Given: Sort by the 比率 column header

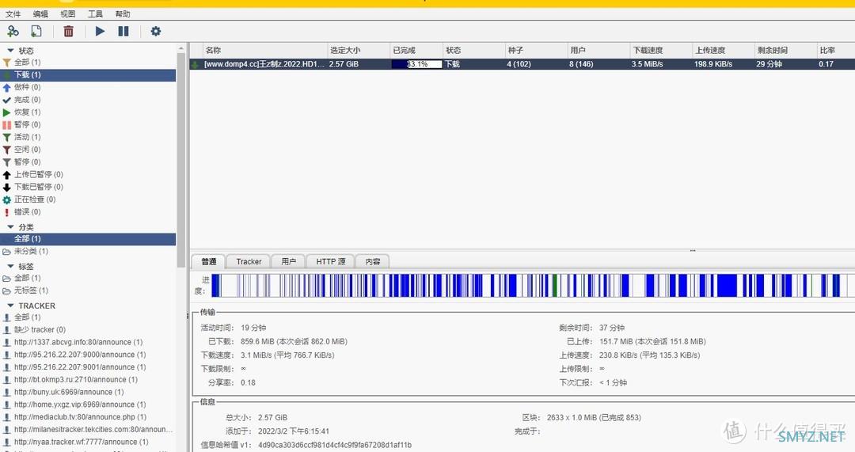Looking at the screenshot, I should pyautogui.click(x=836, y=50).
